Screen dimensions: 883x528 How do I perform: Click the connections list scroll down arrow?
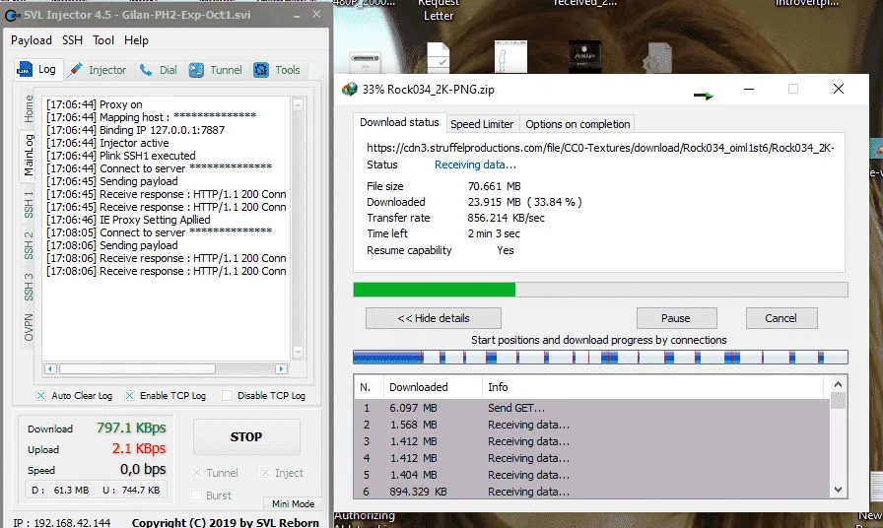(838, 490)
